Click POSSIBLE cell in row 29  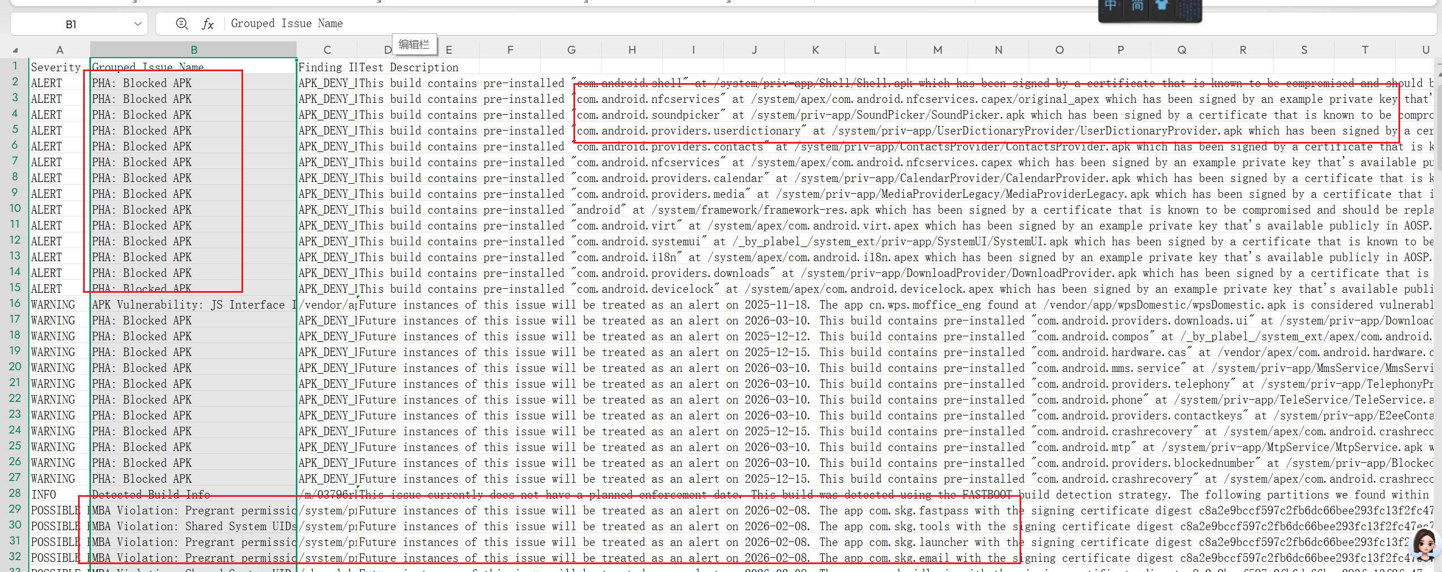click(x=59, y=510)
